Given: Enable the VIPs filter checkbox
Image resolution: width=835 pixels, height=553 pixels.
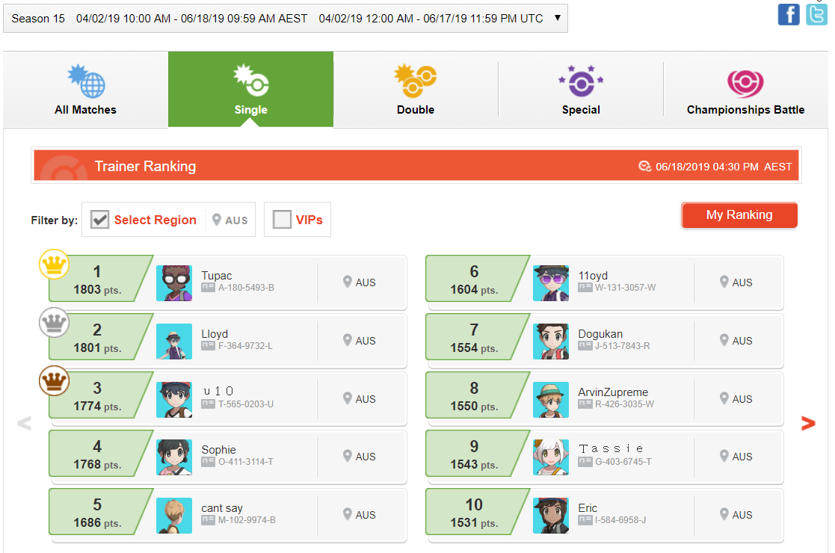Looking at the screenshot, I should [x=282, y=219].
